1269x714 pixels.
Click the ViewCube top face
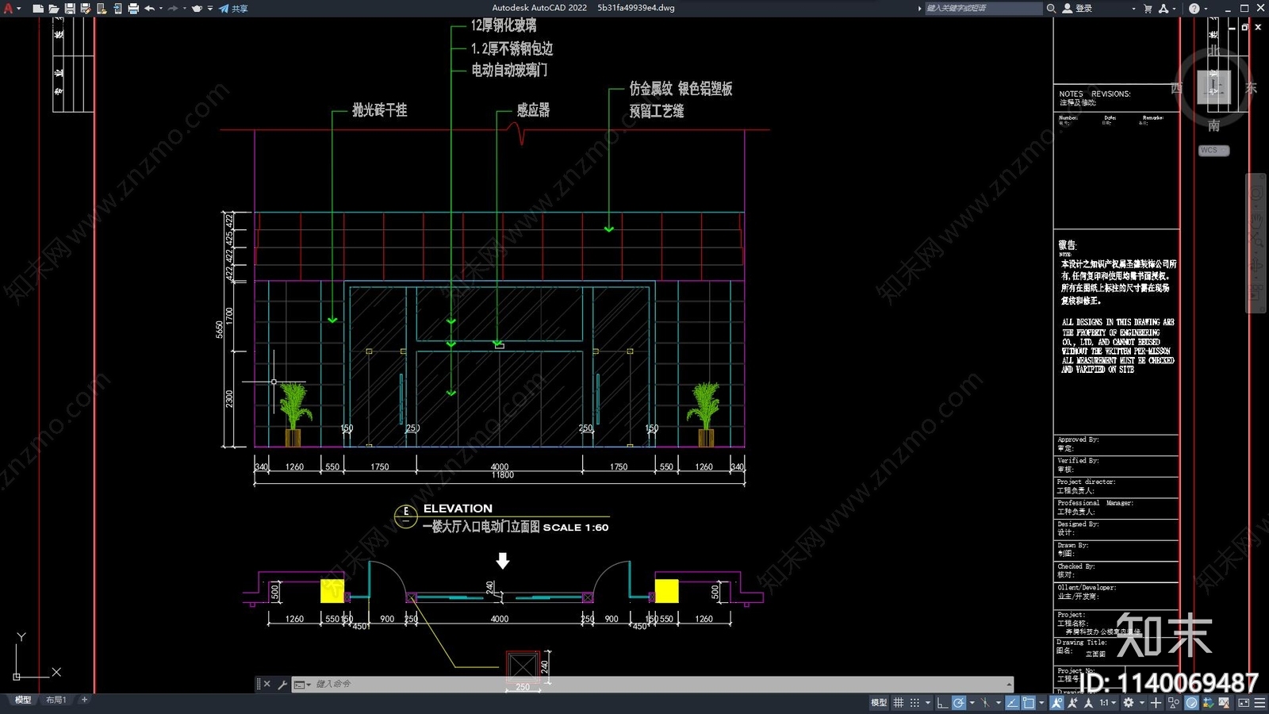click(x=1213, y=86)
